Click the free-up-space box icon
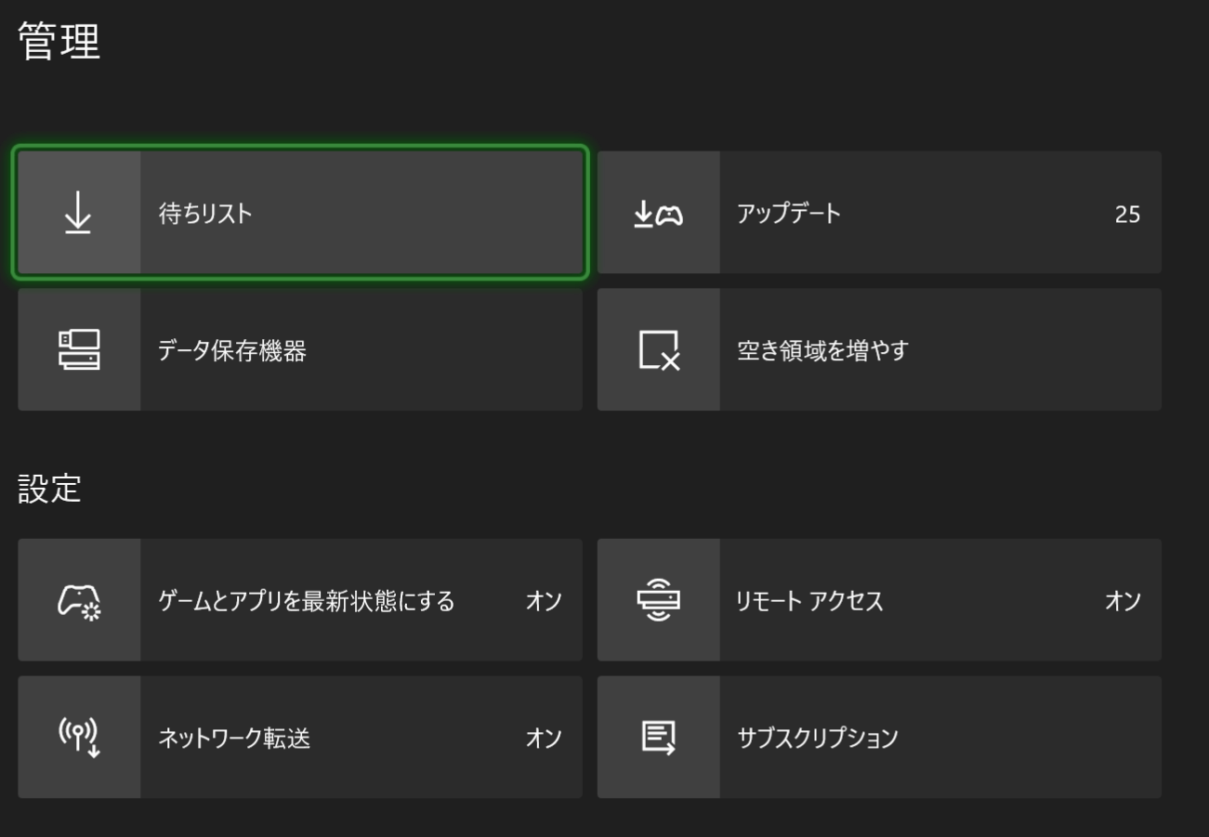Image resolution: width=1209 pixels, height=837 pixels. coord(659,350)
